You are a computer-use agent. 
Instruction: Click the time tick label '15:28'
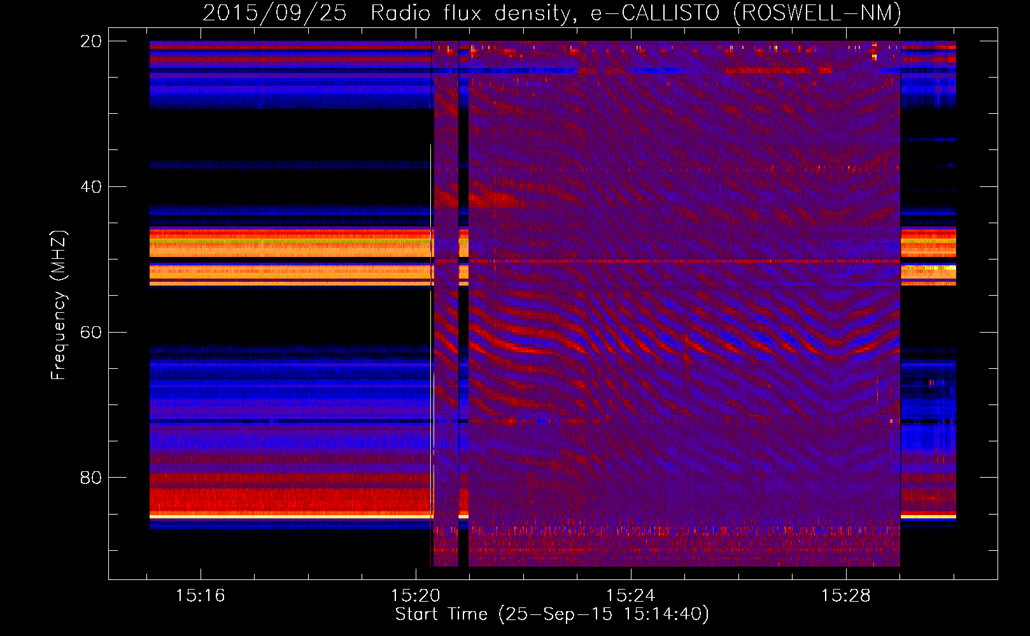click(846, 596)
